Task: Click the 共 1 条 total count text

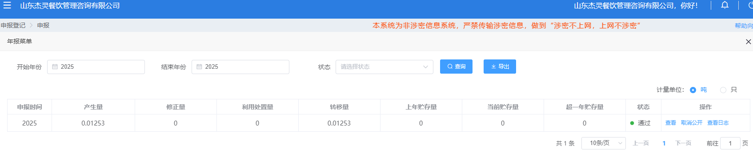Action: [565, 143]
